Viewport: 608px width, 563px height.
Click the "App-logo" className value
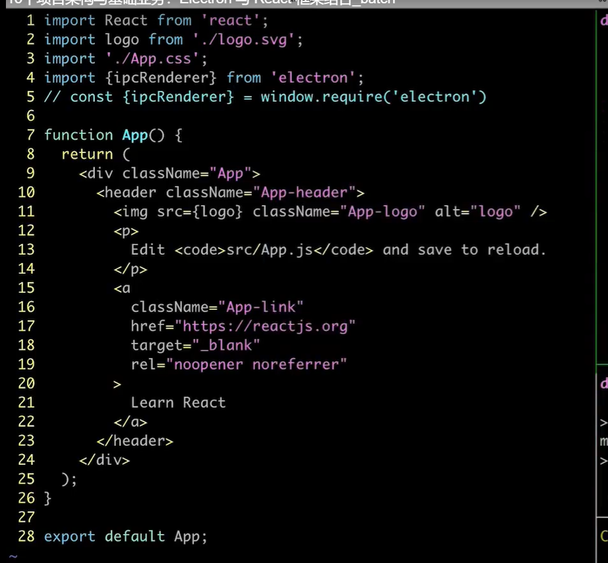click(x=382, y=212)
